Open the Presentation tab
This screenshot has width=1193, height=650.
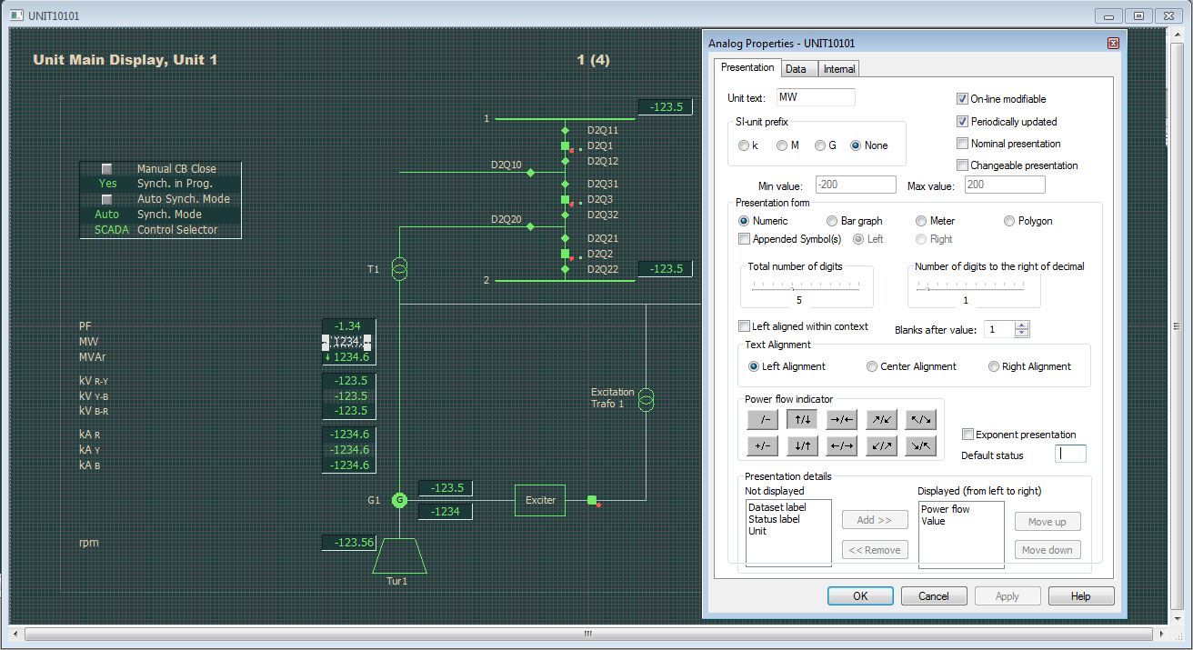747,67
